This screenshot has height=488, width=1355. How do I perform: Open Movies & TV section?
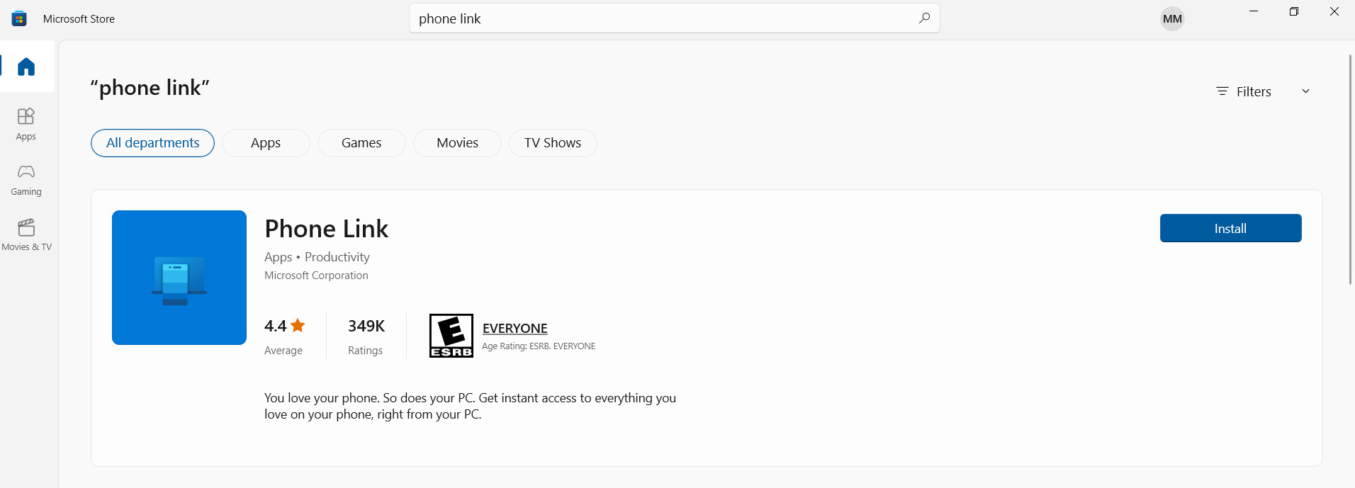tap(26, 235)
